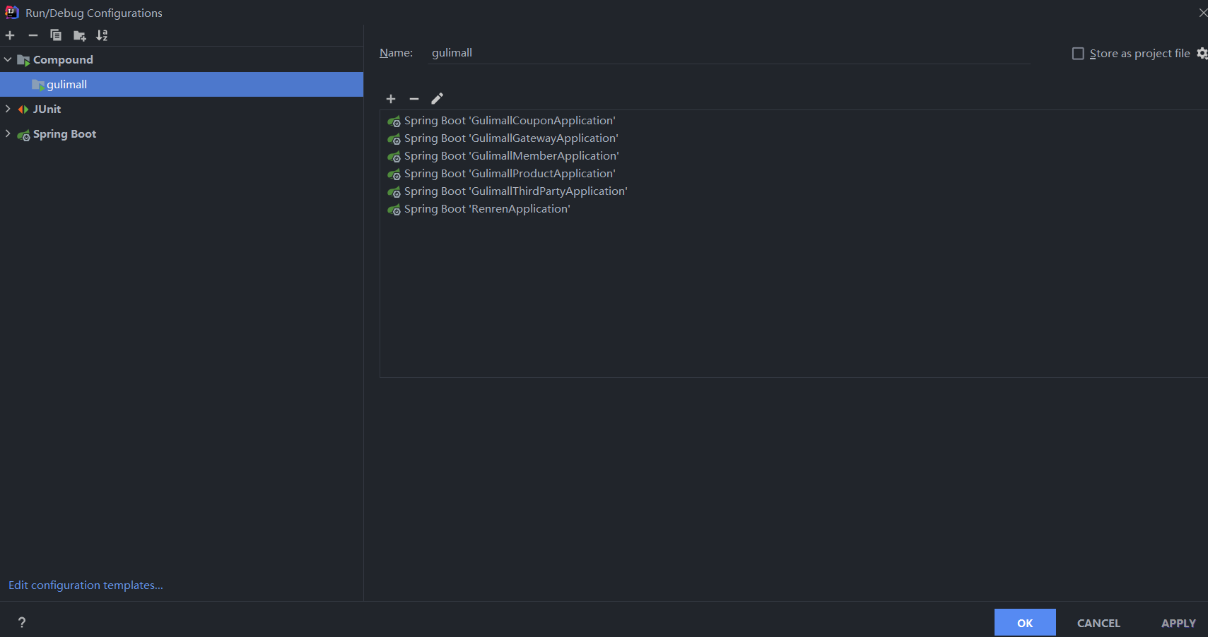Select the gulimall configuration in tree
This screenshot has height=637, width=1208.
coord(182,85)
